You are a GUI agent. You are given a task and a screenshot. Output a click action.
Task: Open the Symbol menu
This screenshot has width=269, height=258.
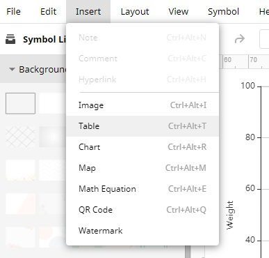point(223,11)
